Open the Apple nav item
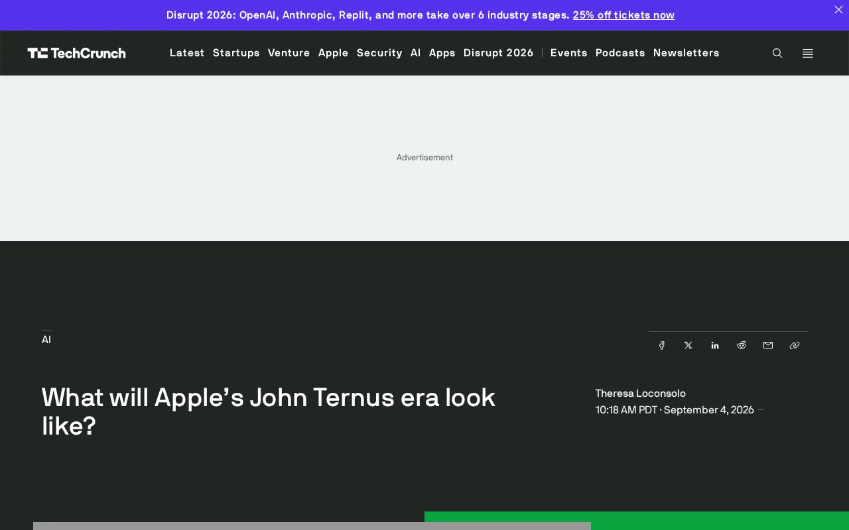The height and width of the screenshot is (530, 849). pos(334,53)
